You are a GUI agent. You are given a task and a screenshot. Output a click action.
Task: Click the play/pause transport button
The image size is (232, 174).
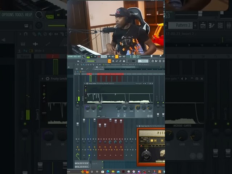click(x=92, y=57)
